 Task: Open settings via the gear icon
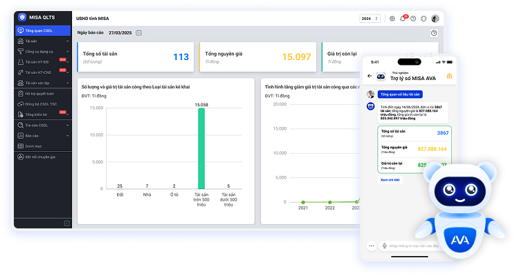[x=392, y=19]
